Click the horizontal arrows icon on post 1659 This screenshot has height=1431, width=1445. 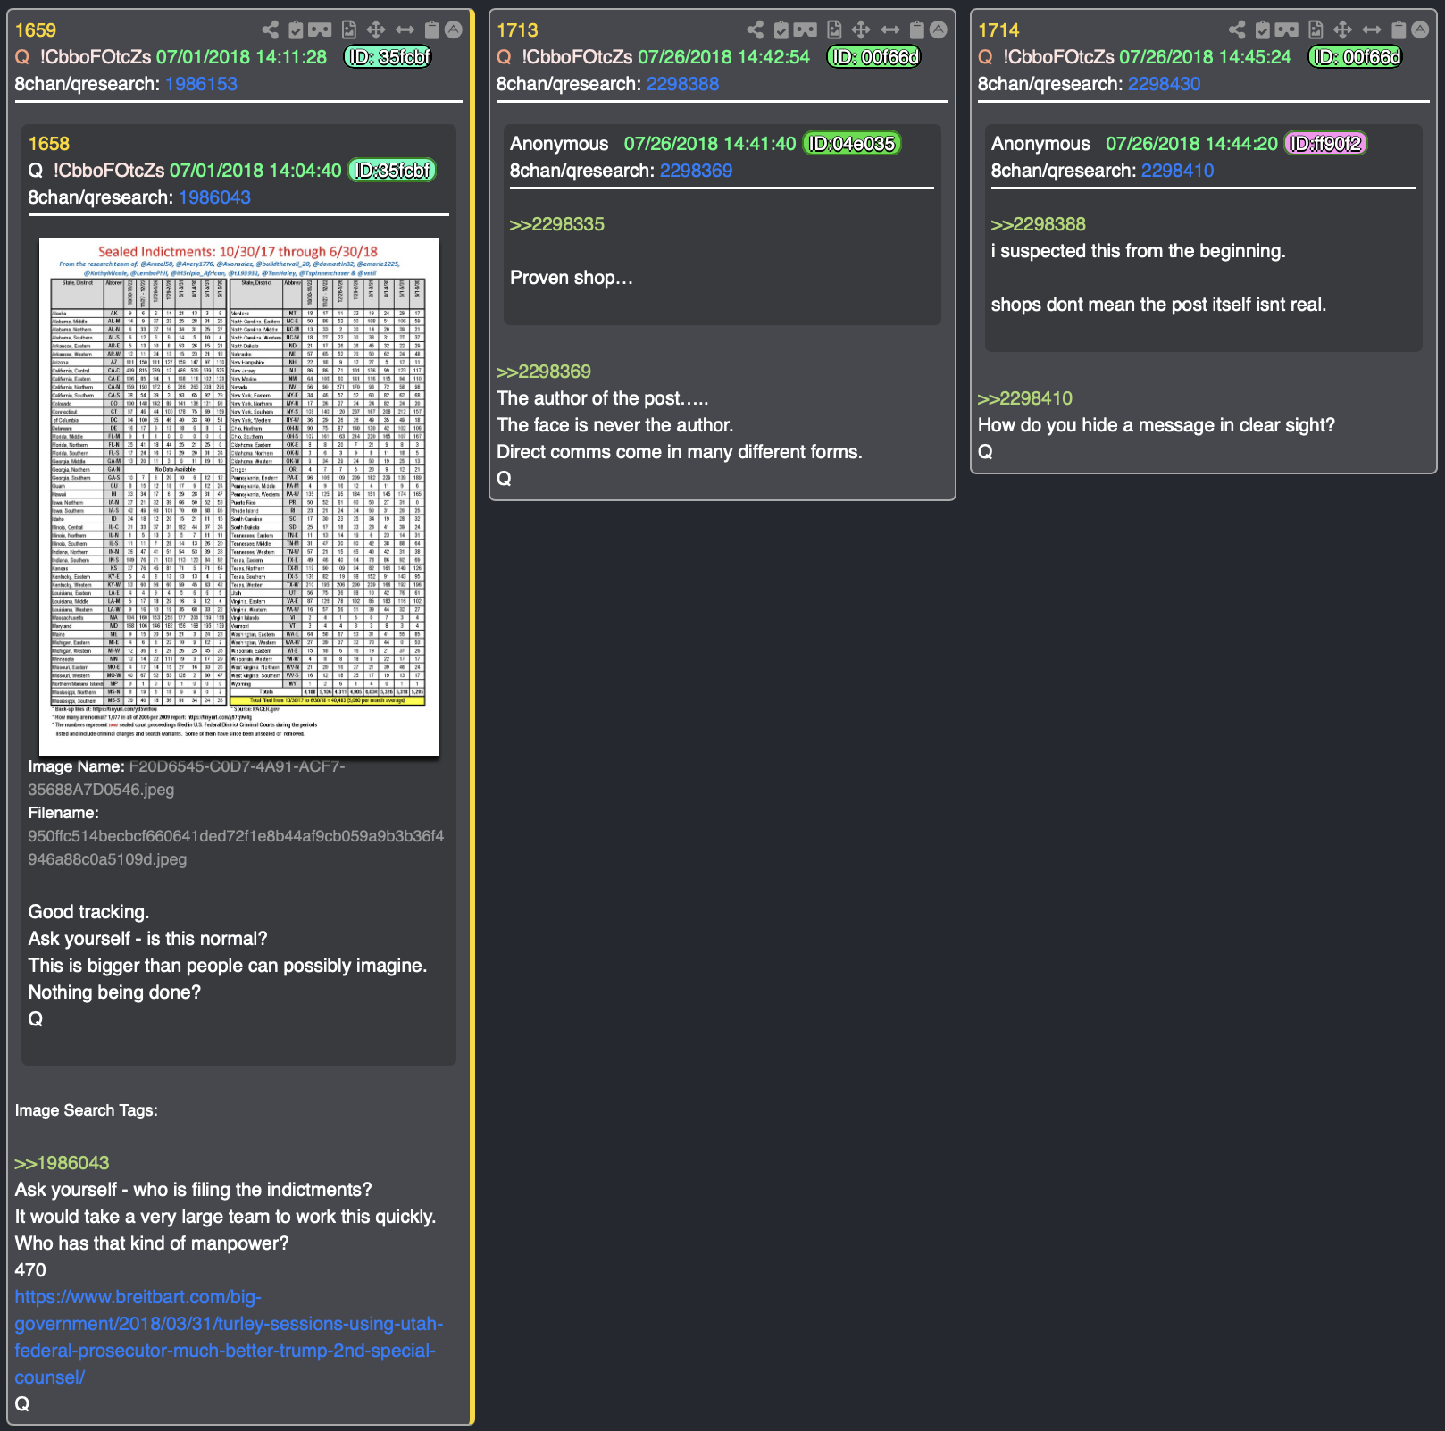[x=405, y=29]
